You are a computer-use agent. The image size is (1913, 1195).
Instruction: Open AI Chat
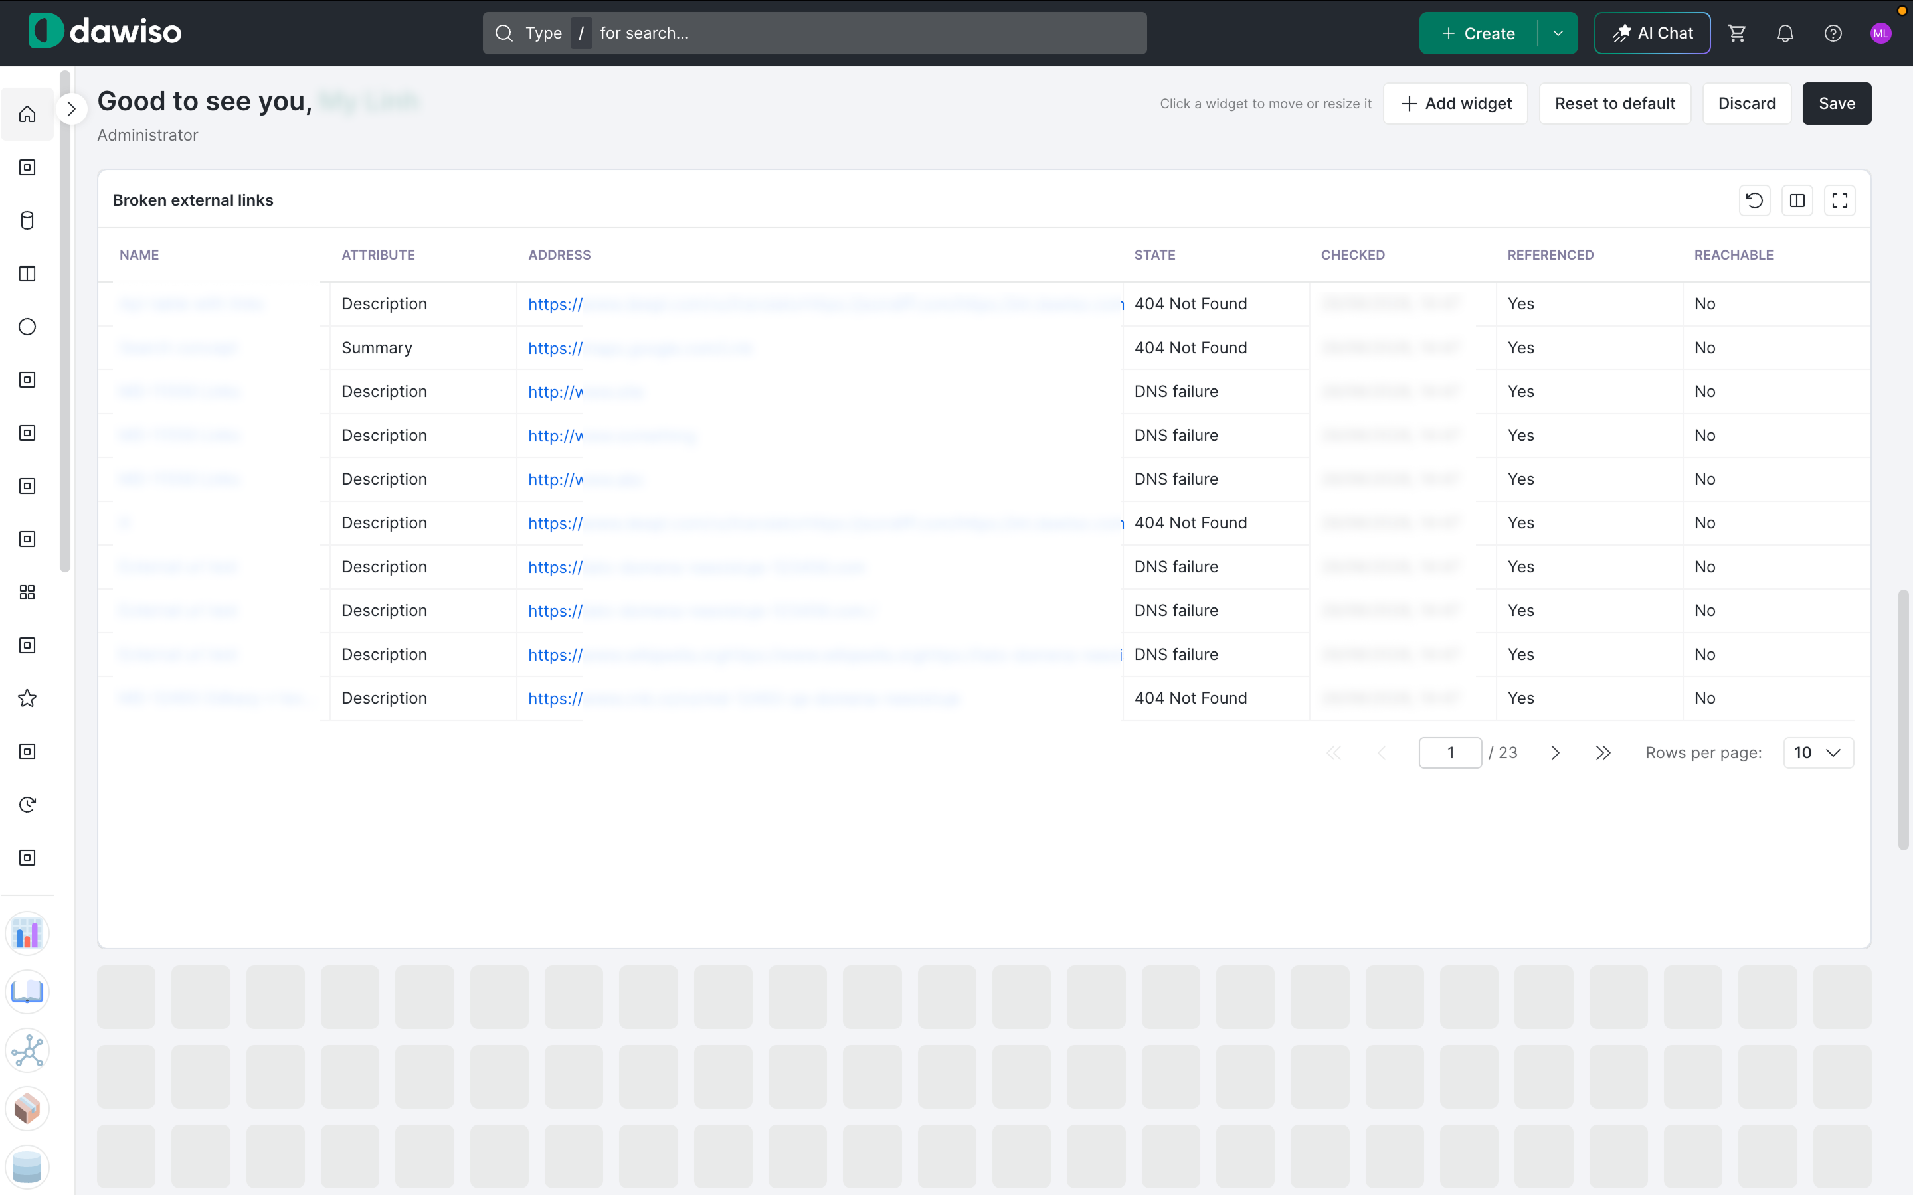click(x=1652, y=33)
